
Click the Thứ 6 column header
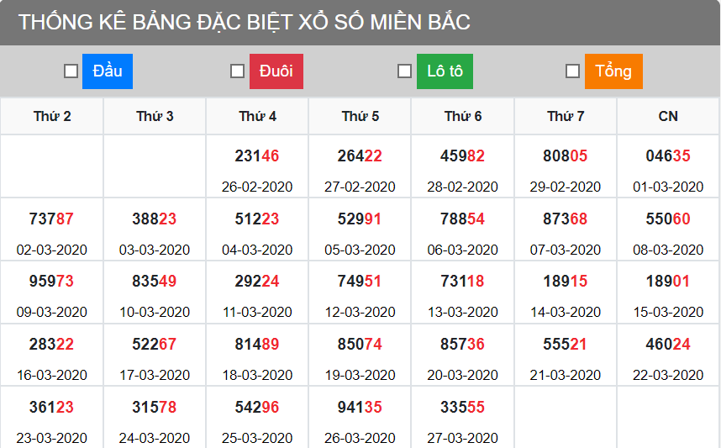(x=463, y=116)
